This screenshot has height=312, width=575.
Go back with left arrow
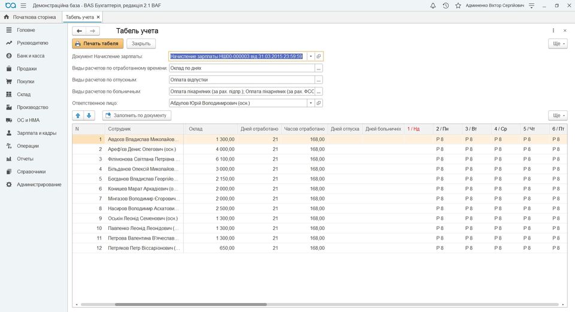tap(79, 31)
